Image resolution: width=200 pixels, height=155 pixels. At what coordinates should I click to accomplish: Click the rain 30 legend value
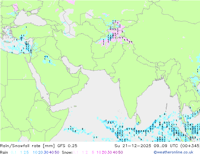point(46,152)
